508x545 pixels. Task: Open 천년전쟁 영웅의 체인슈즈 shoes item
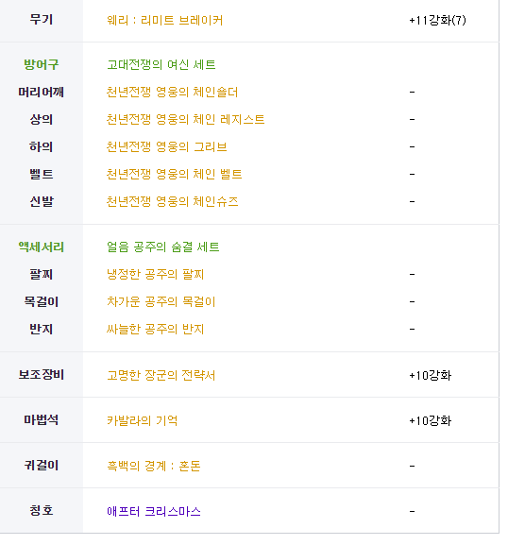pyautogui.click(x=172, y=201)
